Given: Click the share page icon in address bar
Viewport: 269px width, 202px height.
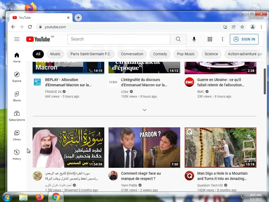Looking at the screenshot, I should [x=234, y=27].
